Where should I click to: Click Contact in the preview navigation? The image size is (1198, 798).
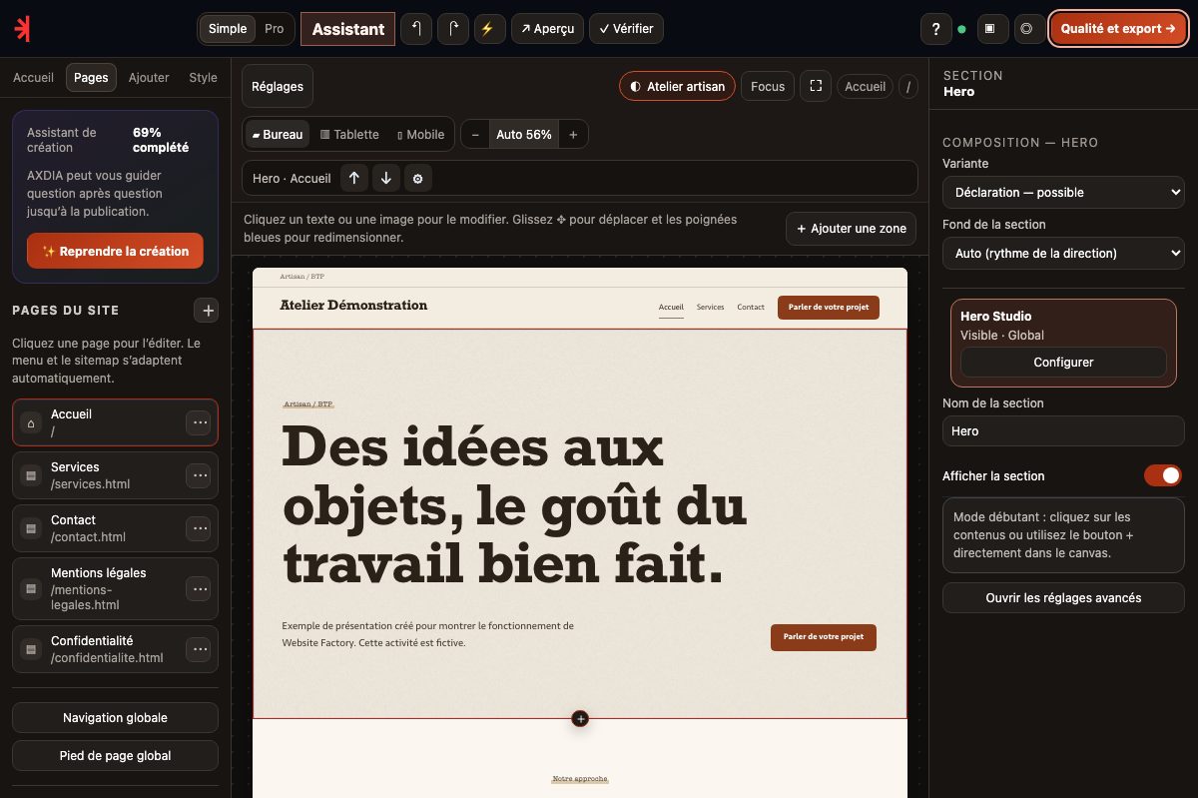pos(751,307)
